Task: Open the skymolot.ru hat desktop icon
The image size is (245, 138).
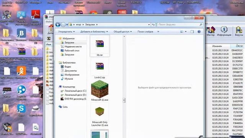Action: coord(36,110)
